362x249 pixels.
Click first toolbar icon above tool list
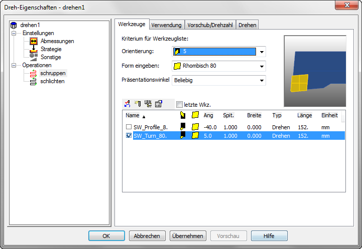(x=127, y=104)
